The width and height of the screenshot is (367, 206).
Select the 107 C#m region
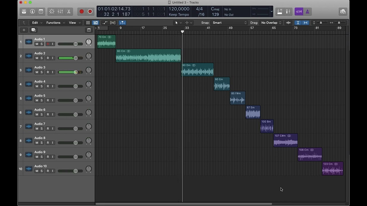286,140
